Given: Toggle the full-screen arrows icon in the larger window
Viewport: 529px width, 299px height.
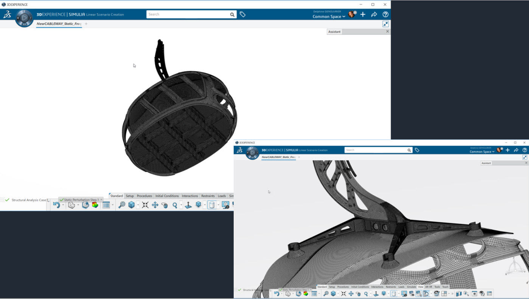Looking at the screenshot, I should [x=385, y=24].
